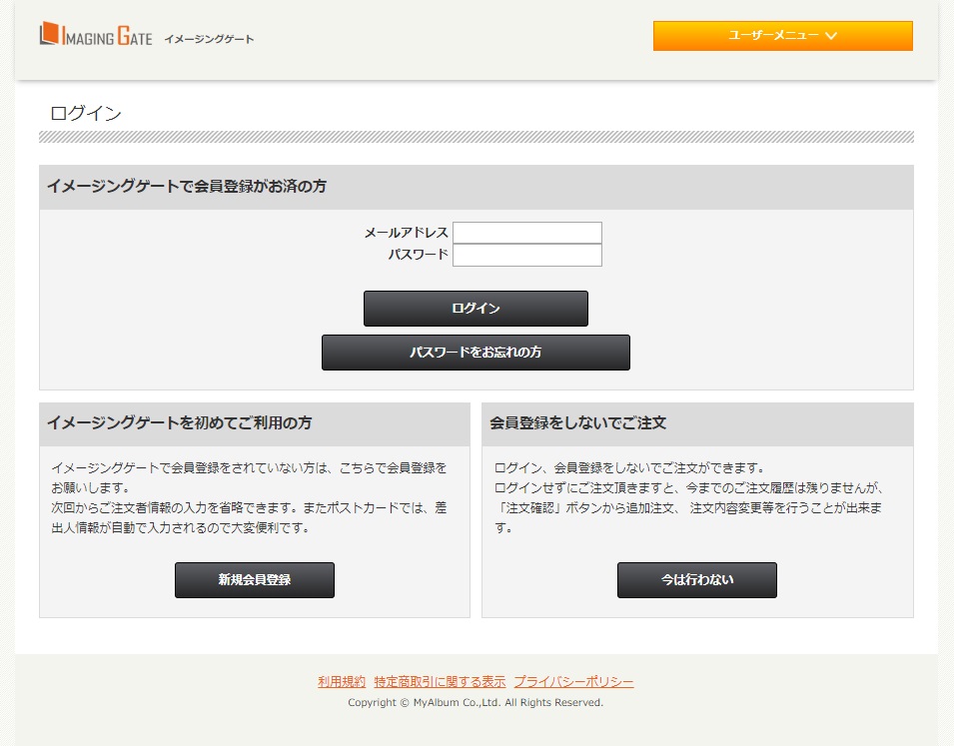Viewport: 954px width, 746px height.
Task: Click the メールアドレス field label
Action: [406, 233]
